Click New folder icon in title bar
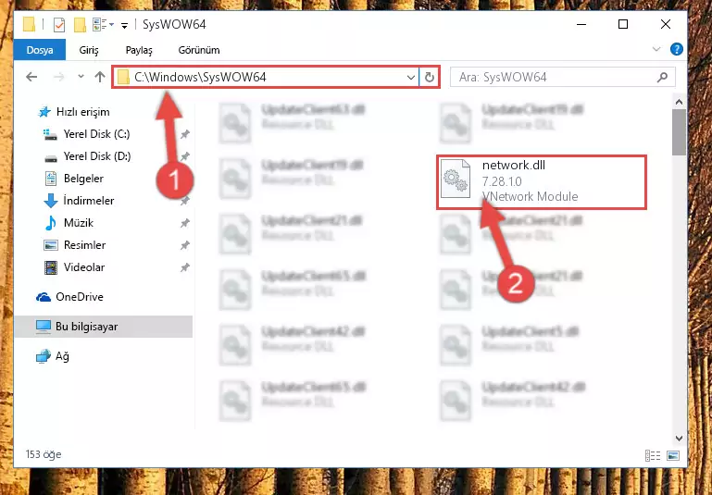The image size is (712, 495). 80,24
